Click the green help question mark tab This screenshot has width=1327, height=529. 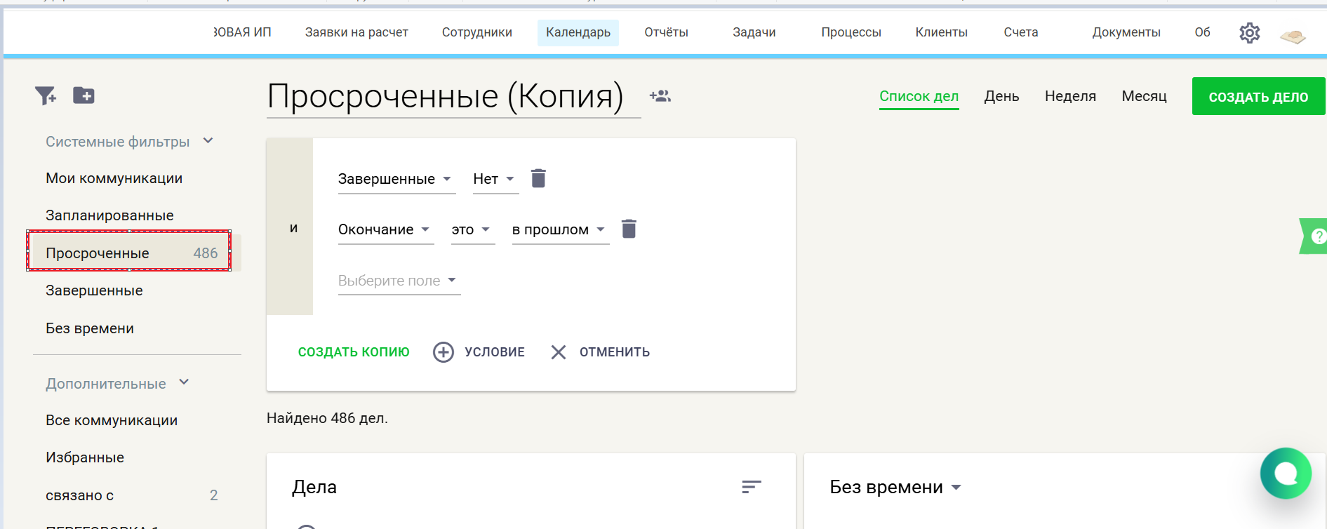pyautogui.click(x=1314, y=236)
